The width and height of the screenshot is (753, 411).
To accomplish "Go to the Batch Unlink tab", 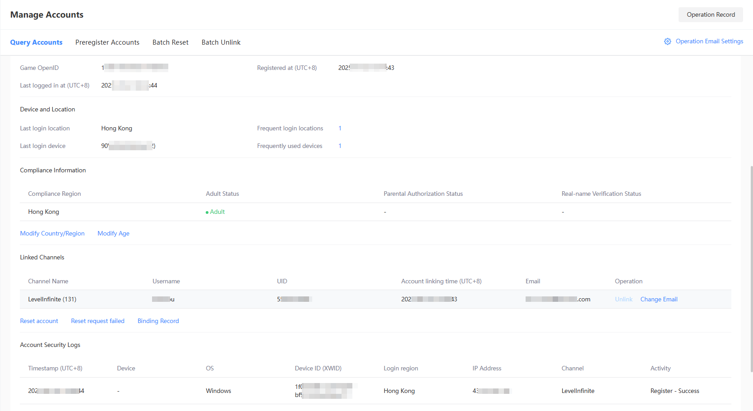I will click(221, 42).
